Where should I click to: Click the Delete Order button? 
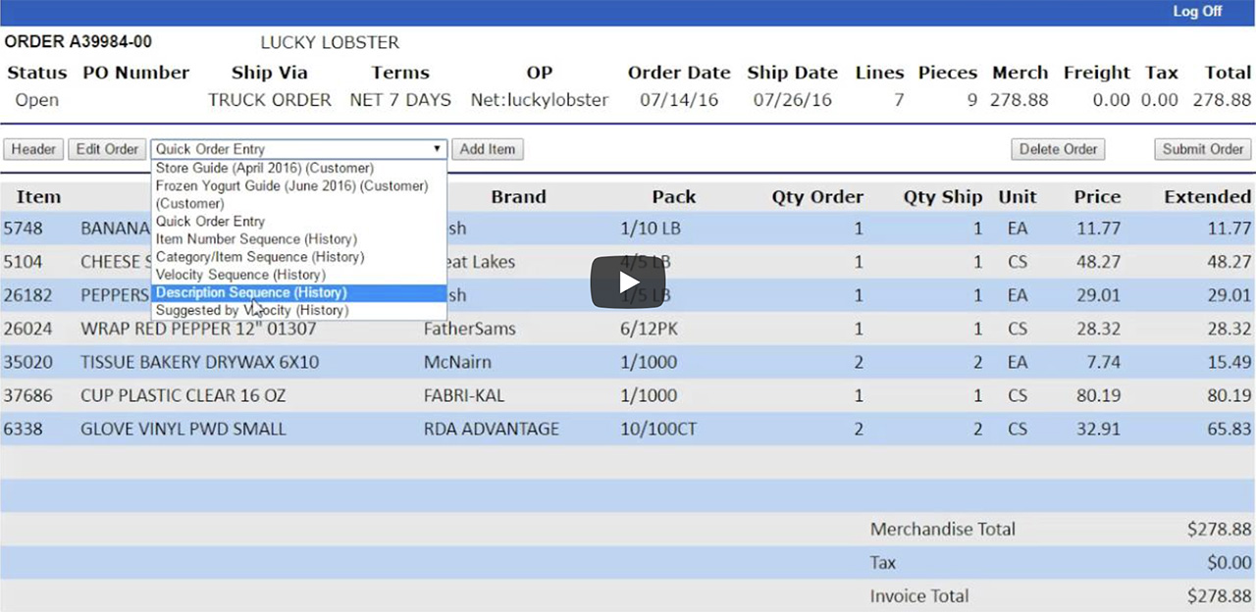click(x=1058, y=149)
